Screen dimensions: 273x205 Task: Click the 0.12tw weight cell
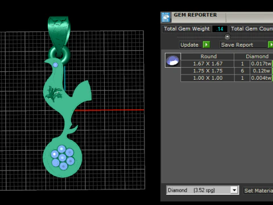pyautogui.click(x=261, y=71)
